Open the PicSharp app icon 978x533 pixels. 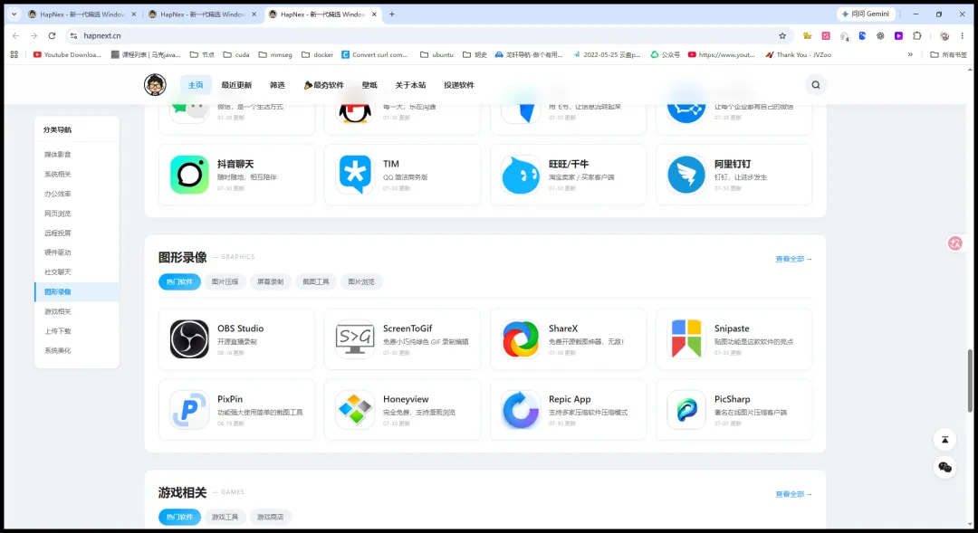pyautogui.click(x=686, y=410)
